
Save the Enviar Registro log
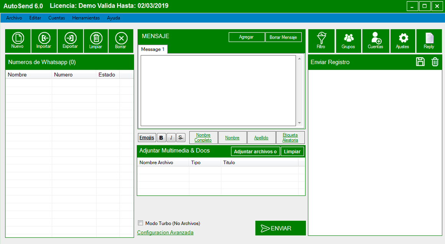tap(420, 62)
